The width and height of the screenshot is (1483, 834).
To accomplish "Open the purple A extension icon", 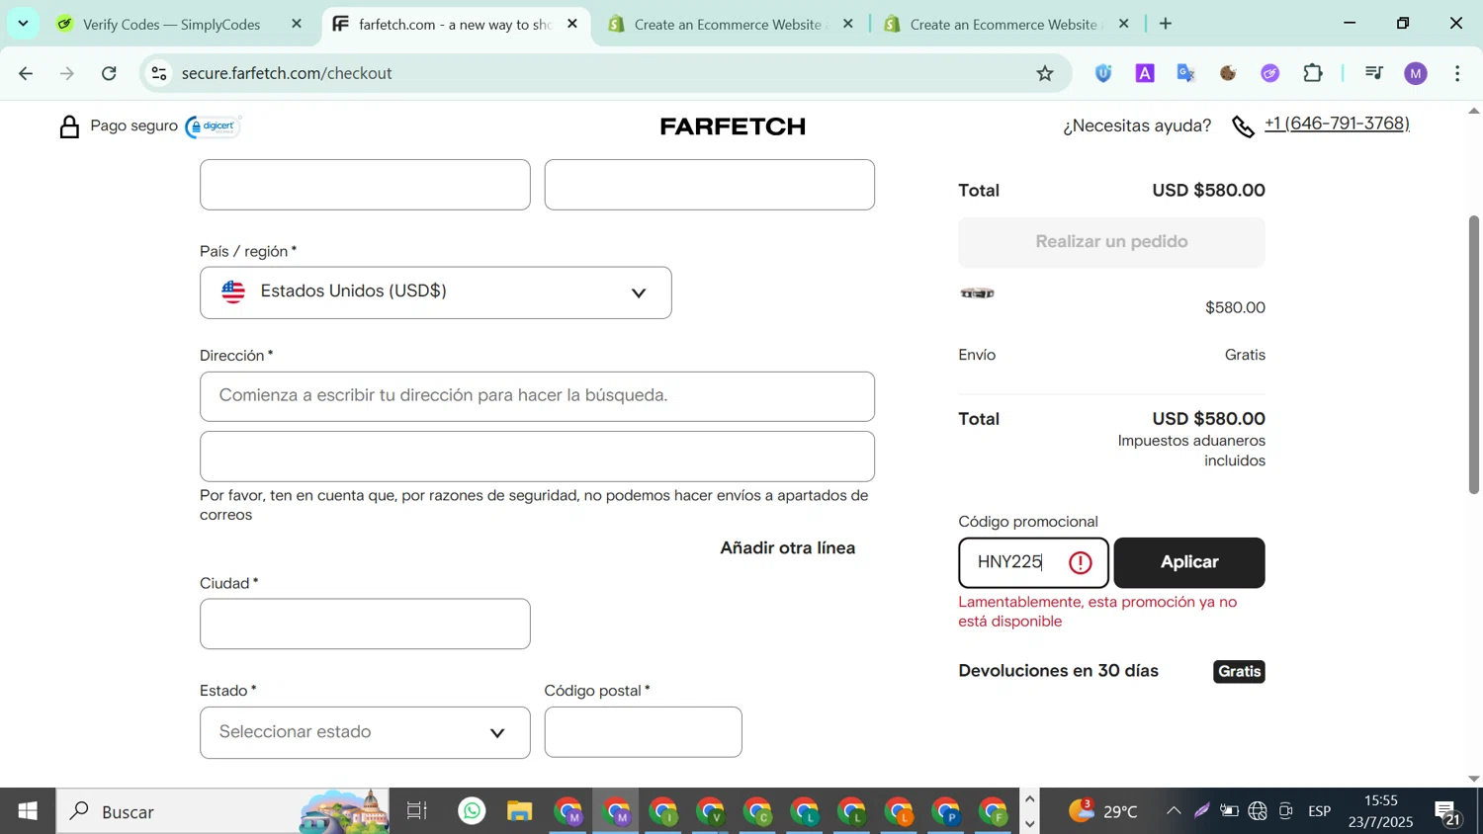I will 1145,73.
